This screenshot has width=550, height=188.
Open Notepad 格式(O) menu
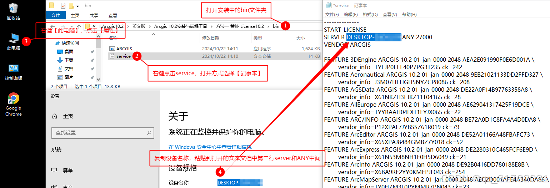pyautogui.click(x=370, y=15)
